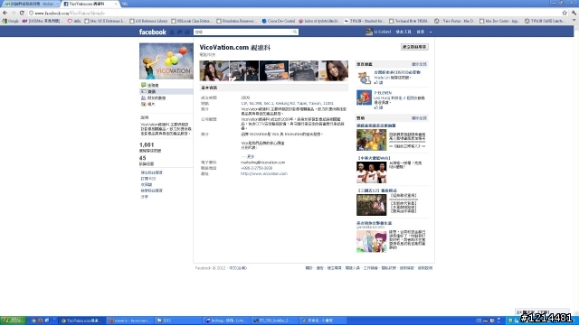Open the second photo strip thumbnail
This screenshot has width=579, height=325.
tap(243, 70)
